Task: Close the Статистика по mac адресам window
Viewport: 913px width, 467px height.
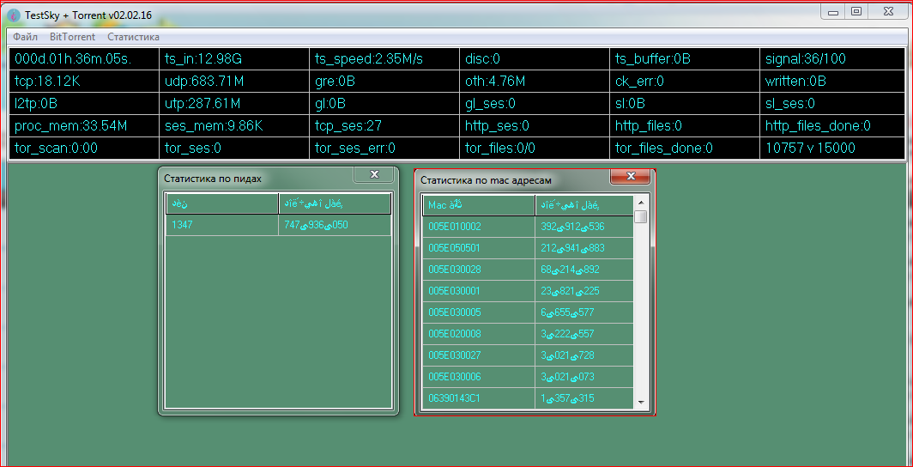Action: (630, 176)
